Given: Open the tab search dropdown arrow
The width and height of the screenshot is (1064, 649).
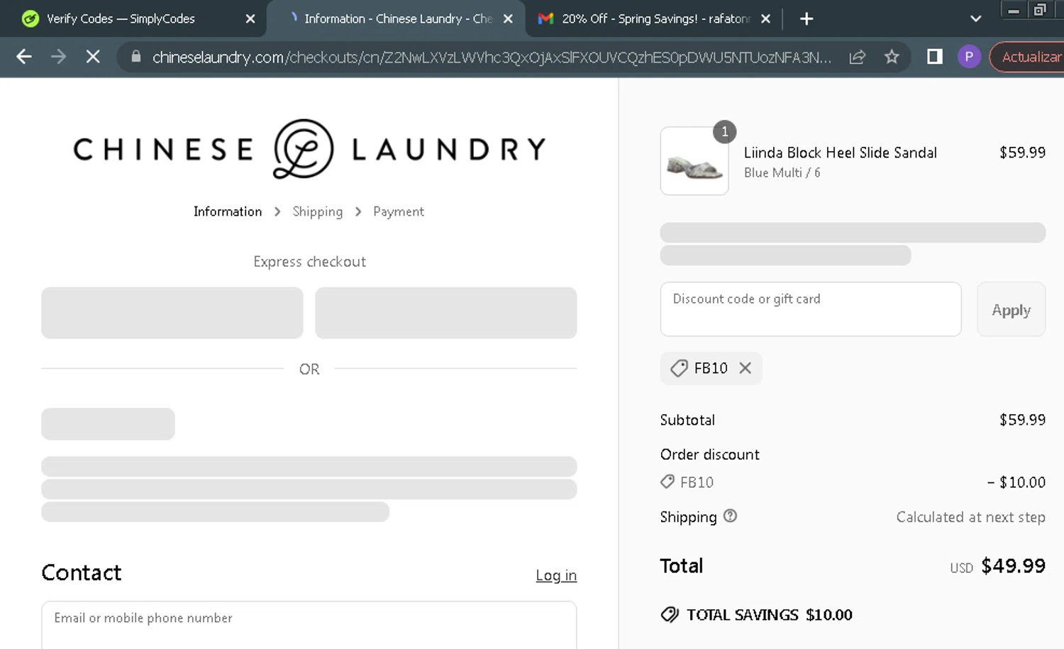Looking at the screenshot, I should click(x=976, y=19).
